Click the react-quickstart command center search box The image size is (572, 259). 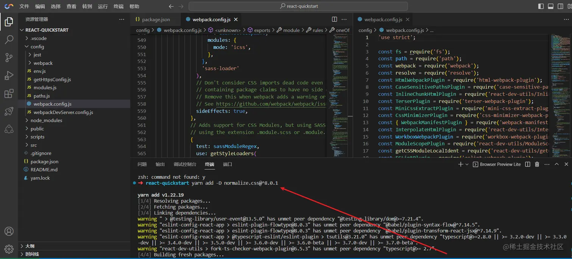click(x=298, y=6)
